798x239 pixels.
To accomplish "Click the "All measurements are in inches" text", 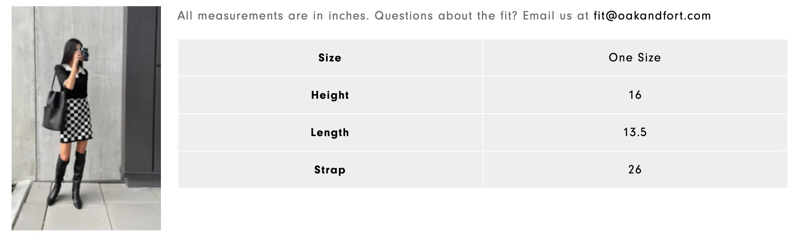I will pos(273,16).
